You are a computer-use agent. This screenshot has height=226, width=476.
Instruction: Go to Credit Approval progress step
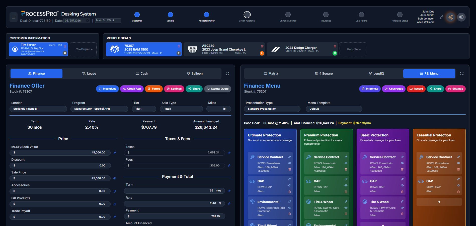pos(247,15)
